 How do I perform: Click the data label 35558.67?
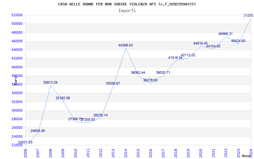click(x=113, y=83)
